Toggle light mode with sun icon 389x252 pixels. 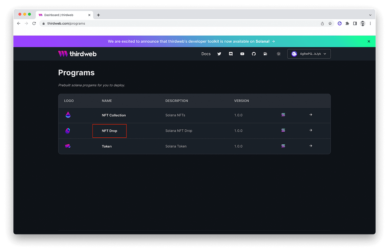[x=279, y=54]
